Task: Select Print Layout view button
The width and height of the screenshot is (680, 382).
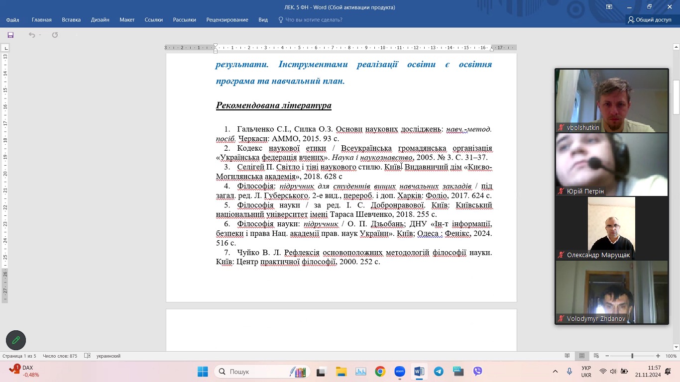Action: click(x=581, y=356)
